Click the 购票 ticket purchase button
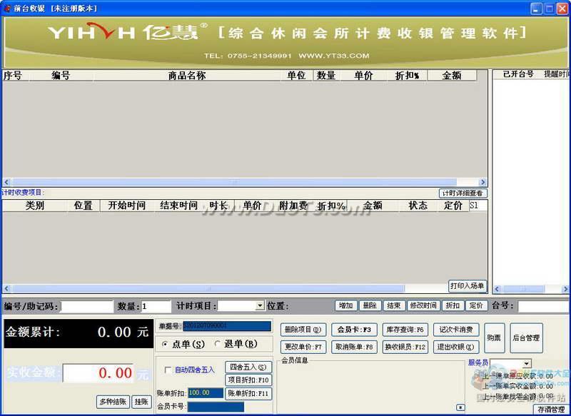Image resolution: width=571 pixels, height=416 pixels. coord(494,338)
